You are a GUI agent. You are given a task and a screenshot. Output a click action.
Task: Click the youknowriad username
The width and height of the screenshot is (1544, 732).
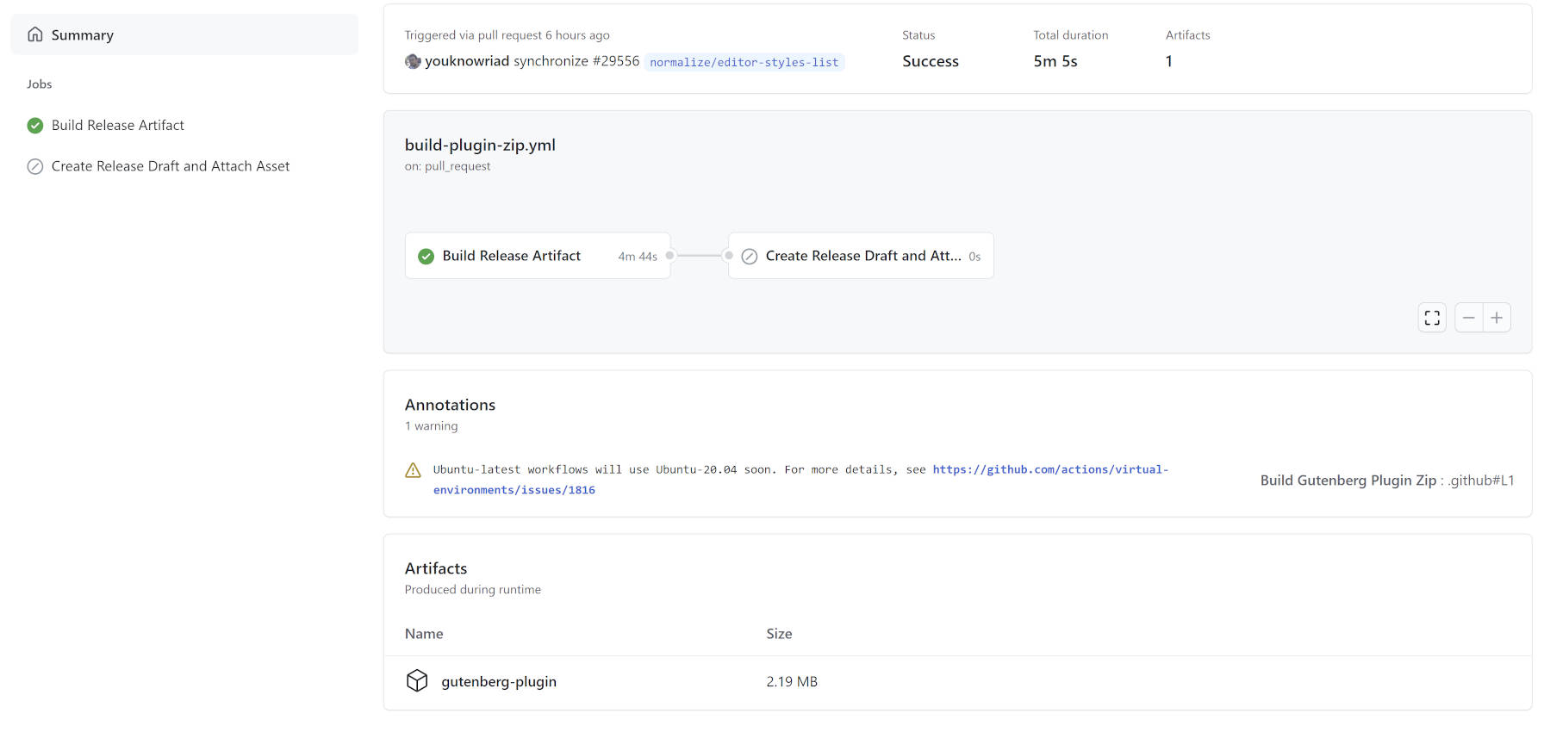pos(467,62)
